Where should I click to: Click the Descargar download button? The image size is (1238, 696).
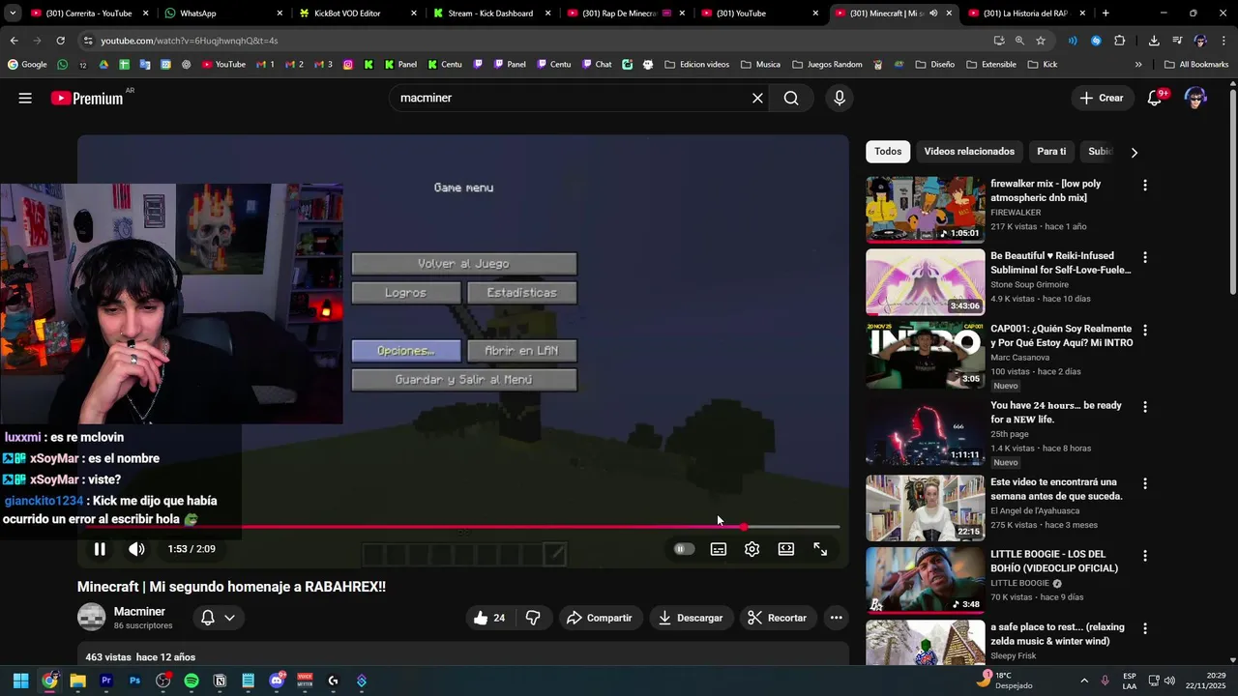(x=691, y=618)
